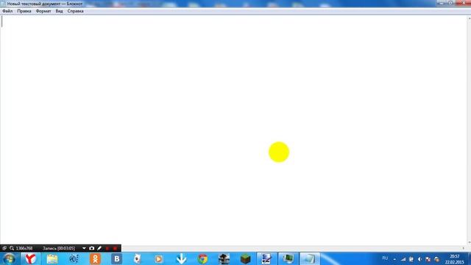Open the Minecraft grass block icon
The width and height of the screenshot is (471, 265).
(x=245, y=258)
